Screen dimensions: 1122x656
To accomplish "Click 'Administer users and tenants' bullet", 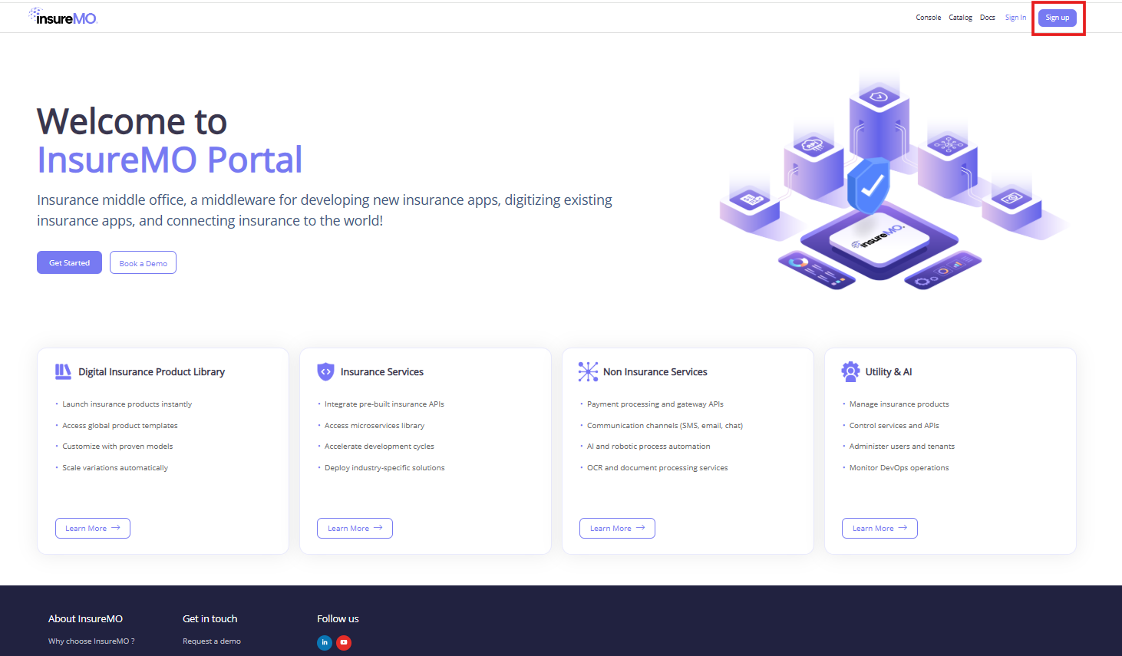I will pyautogui.click(x=903, y=447).
